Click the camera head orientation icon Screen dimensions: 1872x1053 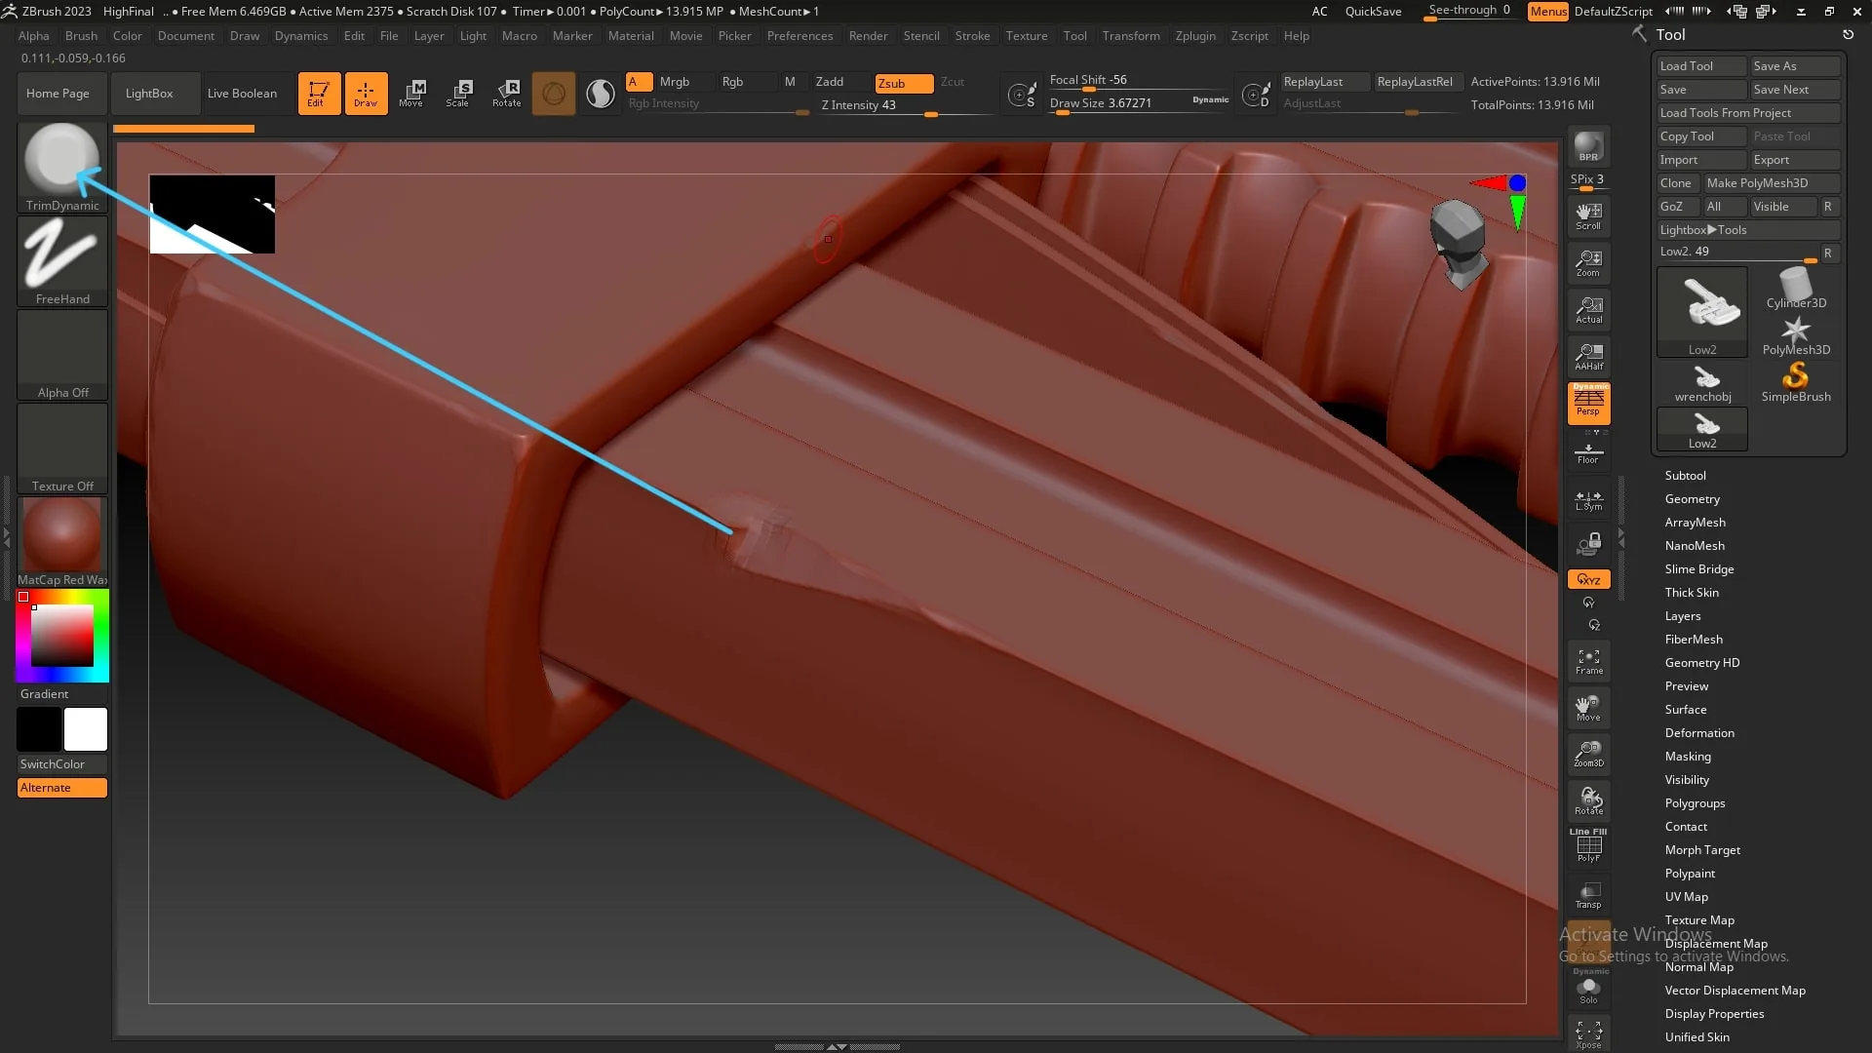click(x=1459, y=244)
